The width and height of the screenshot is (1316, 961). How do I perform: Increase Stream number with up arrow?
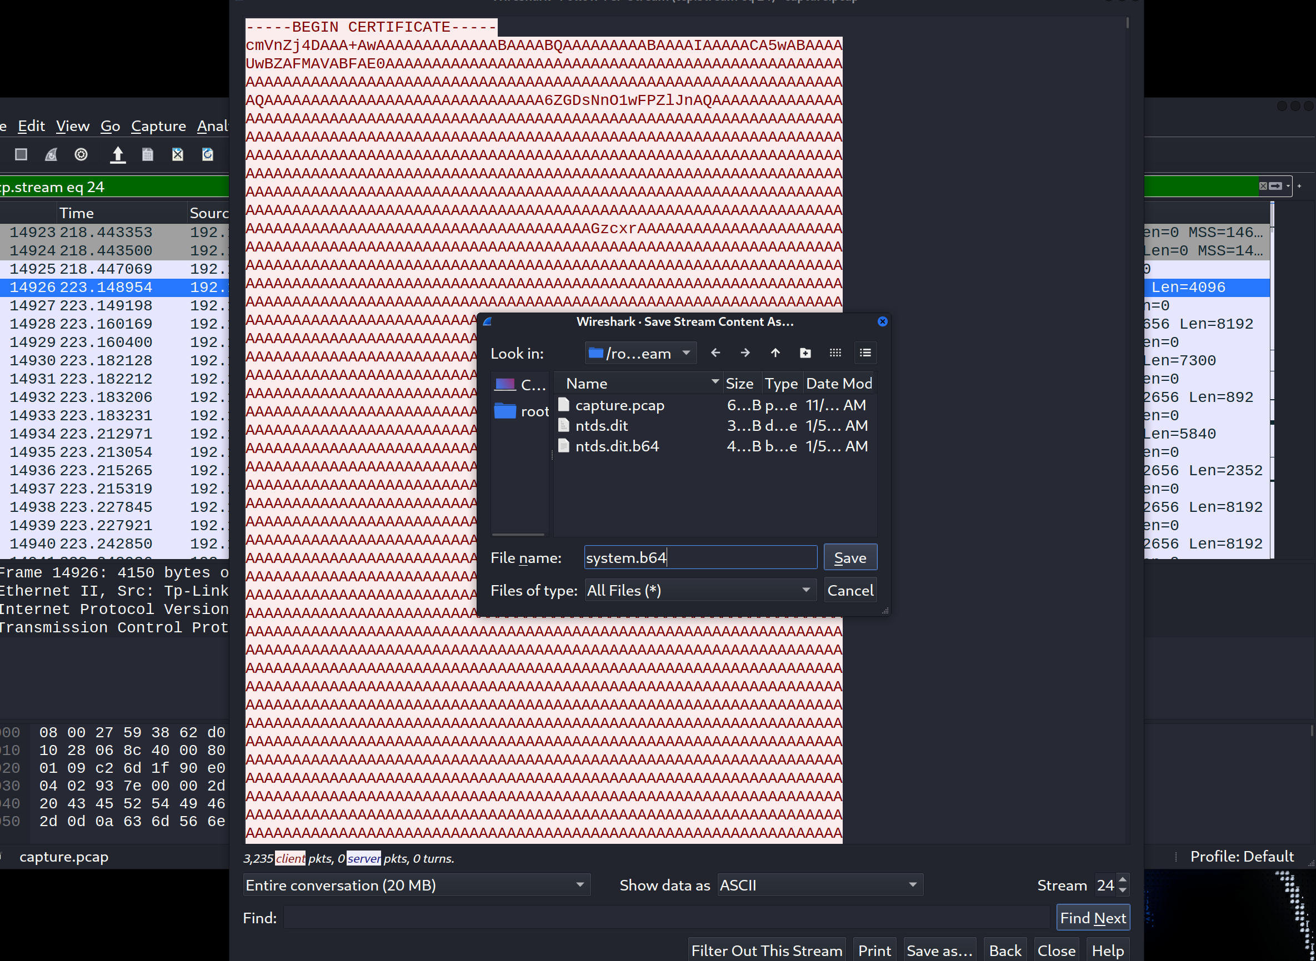click(x=1123, y=879)
